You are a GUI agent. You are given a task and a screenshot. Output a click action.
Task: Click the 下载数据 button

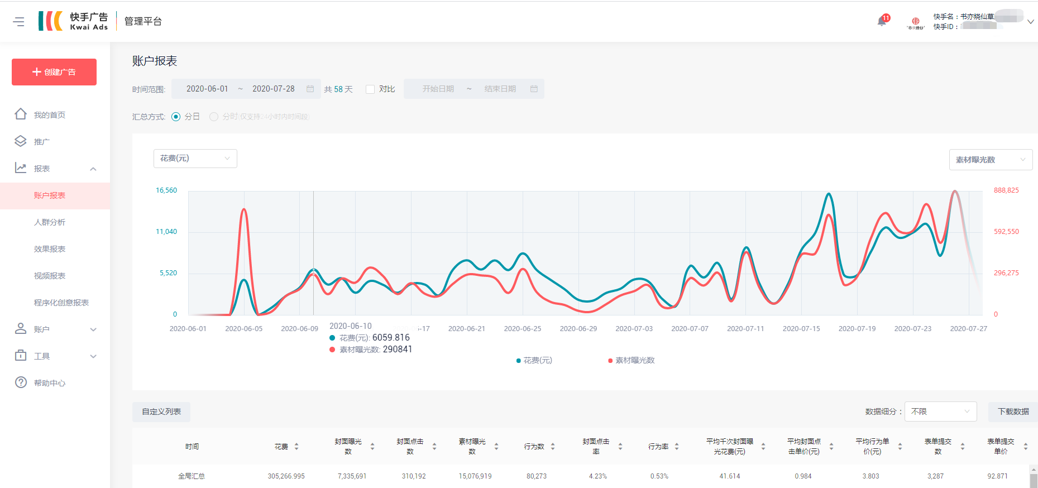1013,412
